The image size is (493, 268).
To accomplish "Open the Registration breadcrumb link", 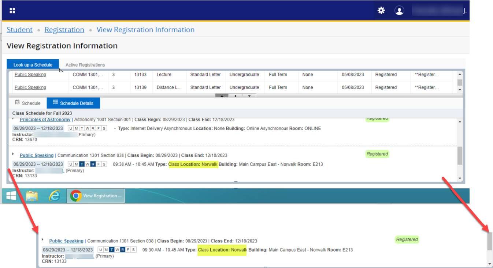I will [64, 30].
